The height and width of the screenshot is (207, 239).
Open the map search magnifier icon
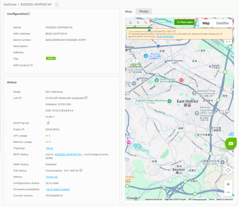coord(146,22)
